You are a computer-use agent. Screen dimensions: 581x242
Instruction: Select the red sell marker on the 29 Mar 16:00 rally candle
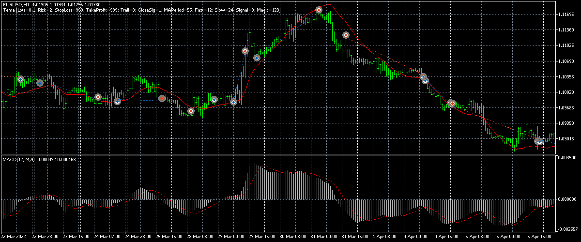click(x=245, y=51)
